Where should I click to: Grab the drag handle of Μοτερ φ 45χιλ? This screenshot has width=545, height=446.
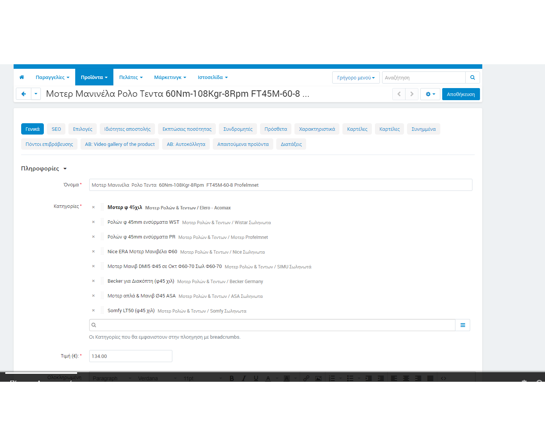point(102,207)
